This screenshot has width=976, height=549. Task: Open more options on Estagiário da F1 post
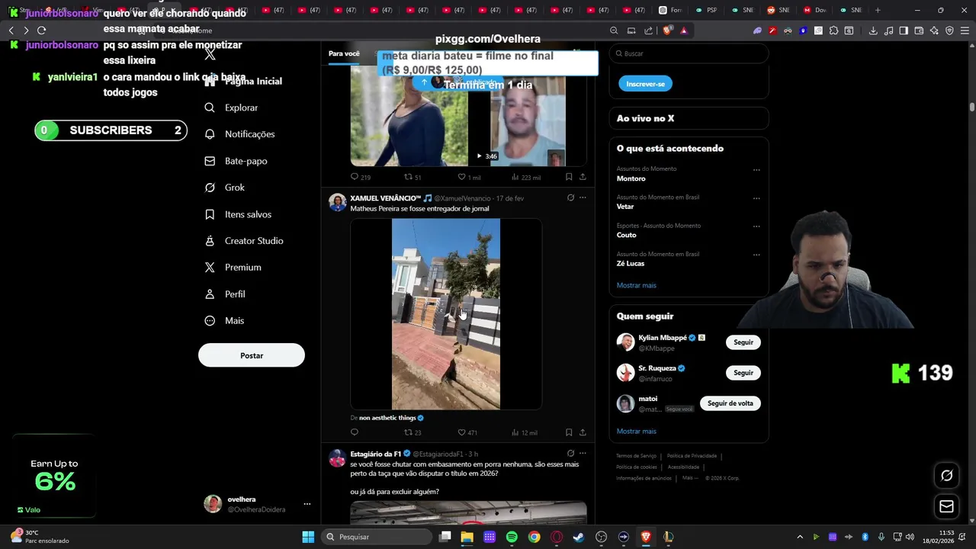[x=583, y=453]
